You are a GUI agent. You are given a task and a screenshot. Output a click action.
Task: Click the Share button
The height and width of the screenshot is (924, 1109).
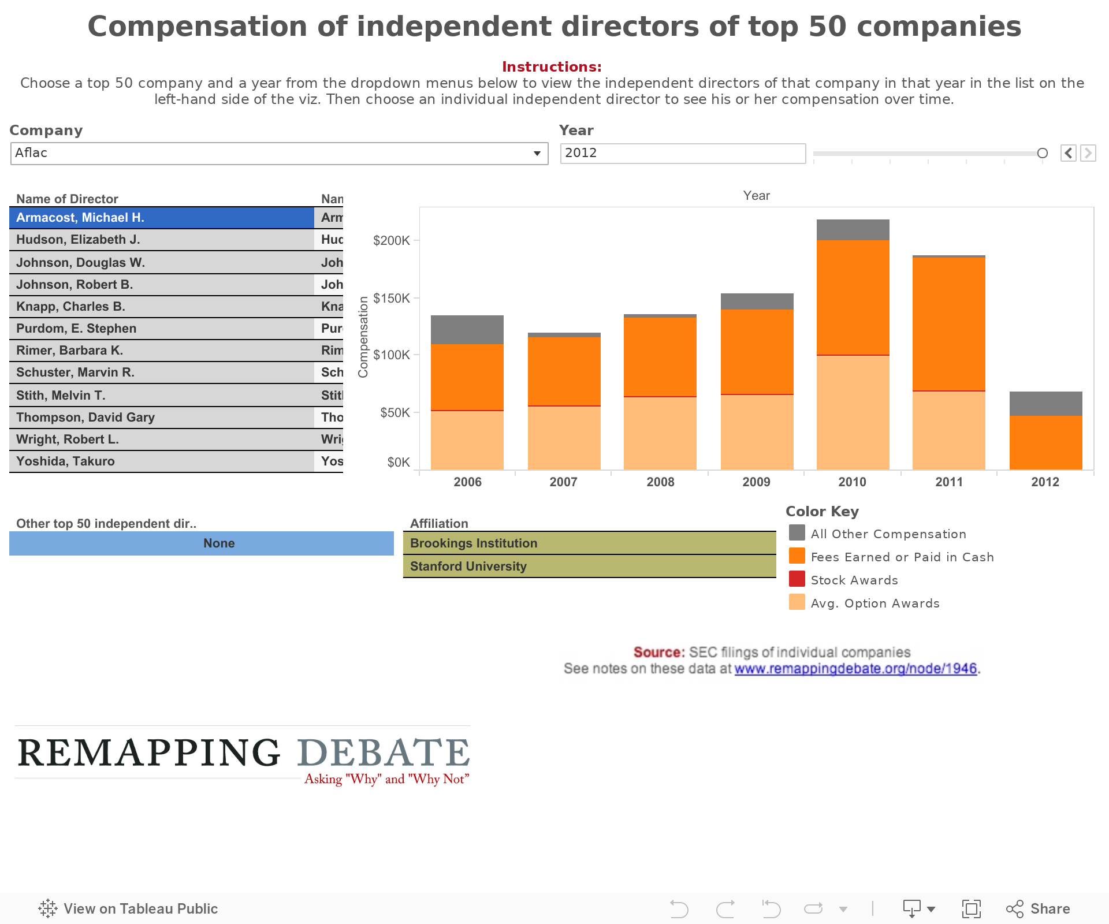click(1038, 908)
